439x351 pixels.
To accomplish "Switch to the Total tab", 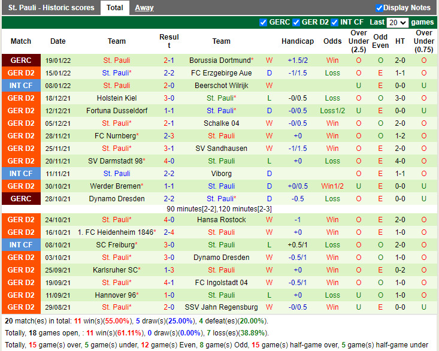I will [x=115, y=8].
